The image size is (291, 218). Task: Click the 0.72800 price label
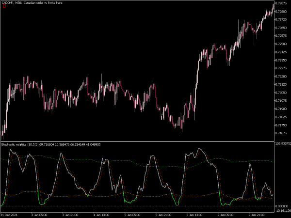point(281,12)
